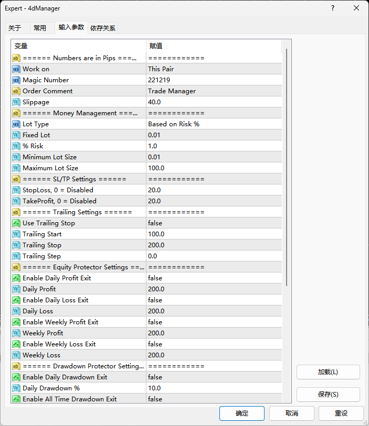Click the Trailing Step value 0.0

pos(152,256)
